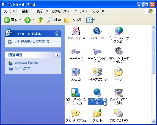Open the forward history dropdown arrow
Viewport: 157px width, 125px height.
pos(34,20)
